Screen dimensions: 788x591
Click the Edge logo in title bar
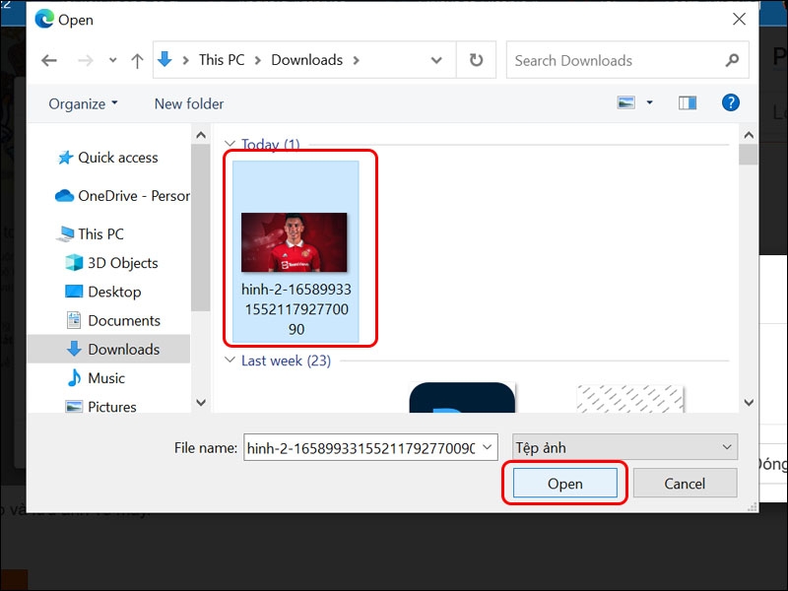(44, 19)
